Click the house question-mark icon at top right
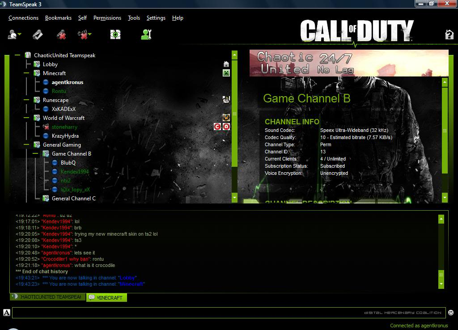Image resolution: width=458 pixels, height=330 pixels. click(x=449, y=34)
